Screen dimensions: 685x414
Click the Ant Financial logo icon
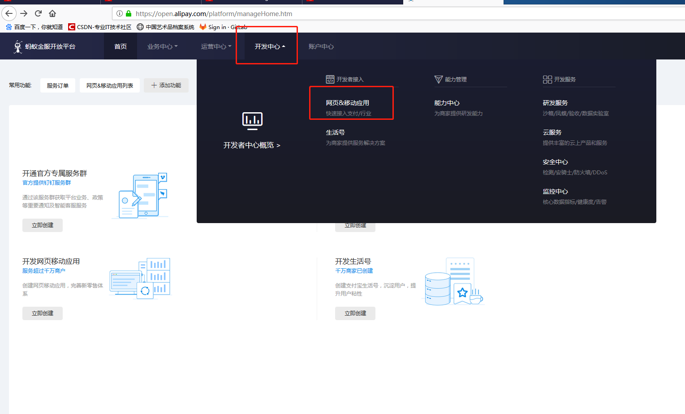point(17,46)
